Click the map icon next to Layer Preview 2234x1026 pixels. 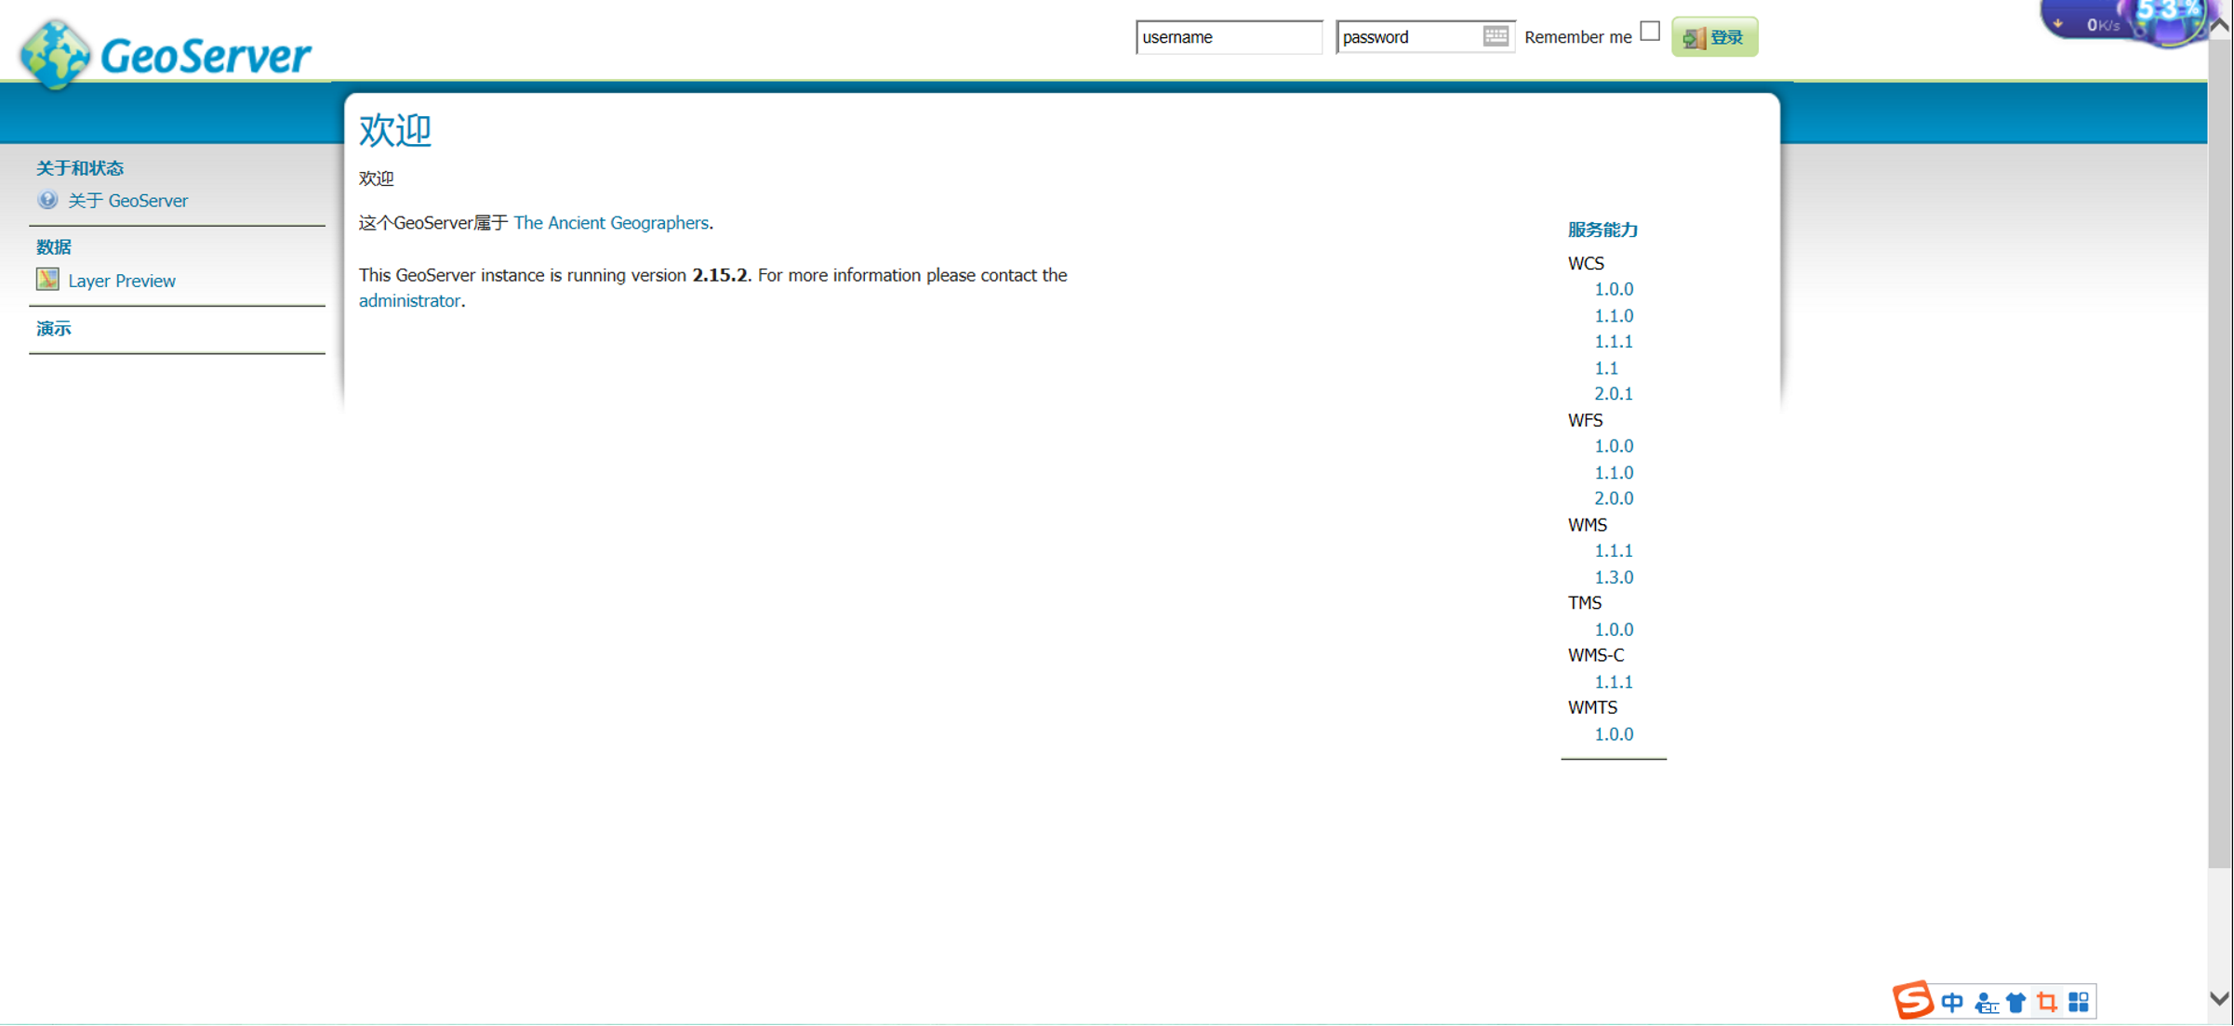pos(47,279)
